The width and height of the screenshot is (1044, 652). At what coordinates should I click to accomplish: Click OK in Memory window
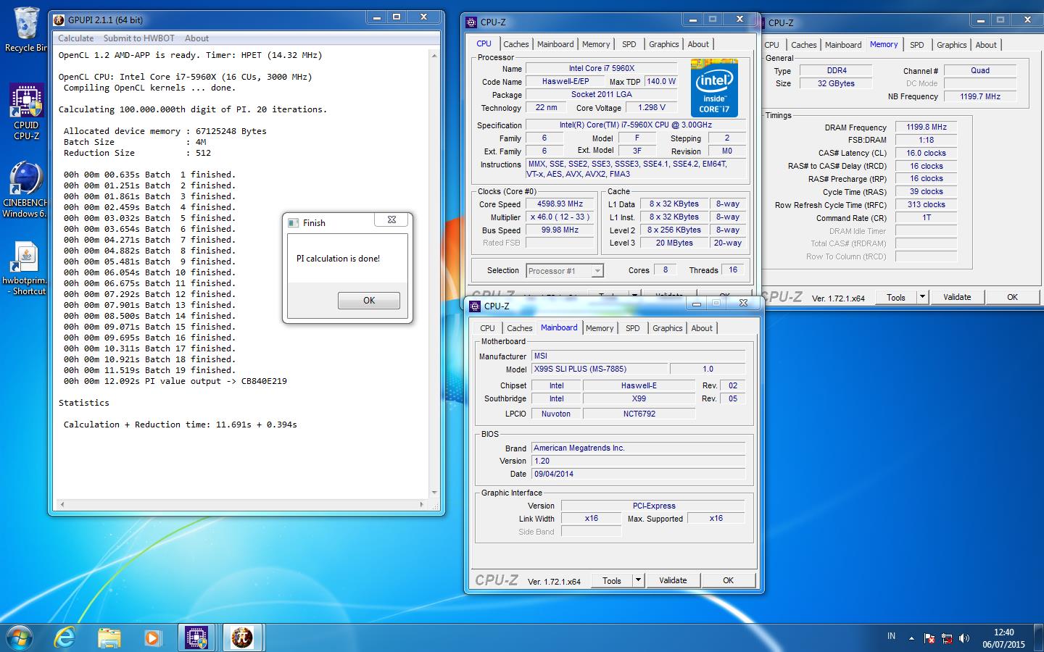[x=1013, y=297]
